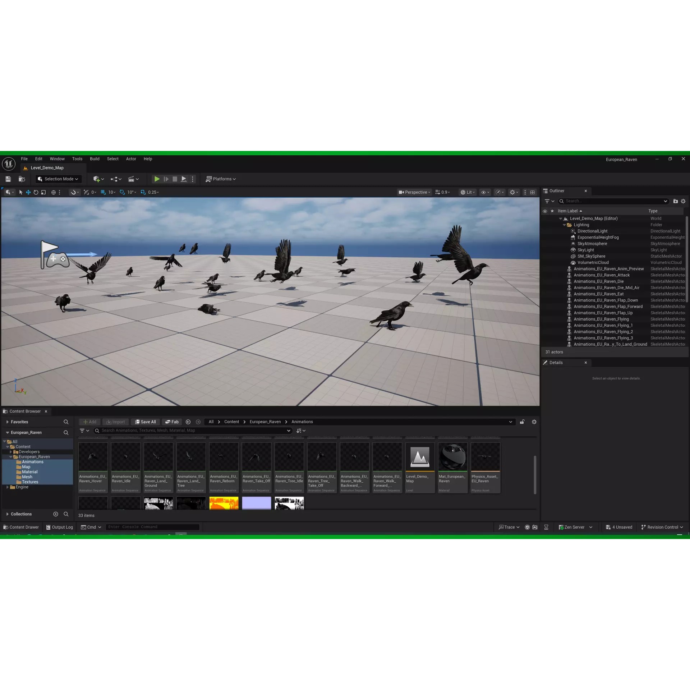
Task: Enable the world coordinate system toggle
Action: (53, 192)
